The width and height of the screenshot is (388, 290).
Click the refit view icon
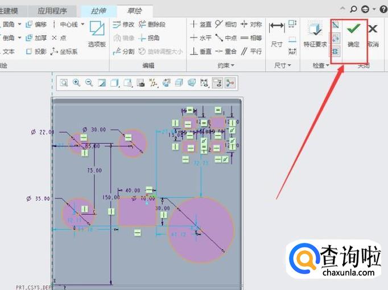[64, 83]
